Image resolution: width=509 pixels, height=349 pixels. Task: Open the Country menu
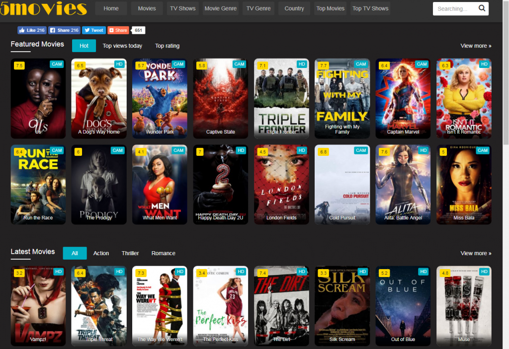coord(294,8)
